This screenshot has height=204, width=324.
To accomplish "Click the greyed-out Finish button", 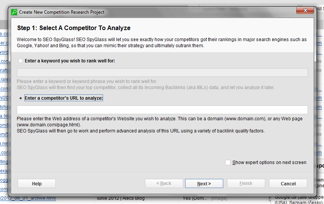I will point(246,183).
